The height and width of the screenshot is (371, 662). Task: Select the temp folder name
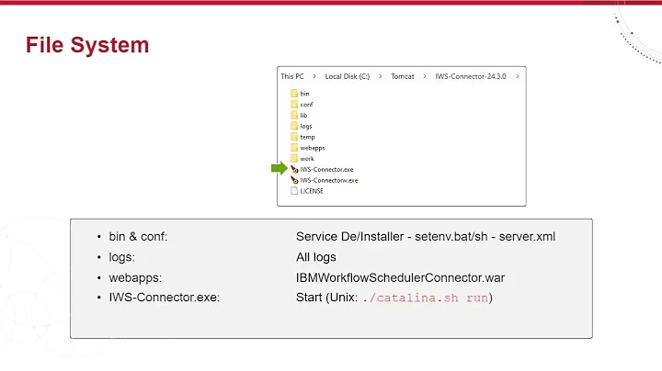307,138
